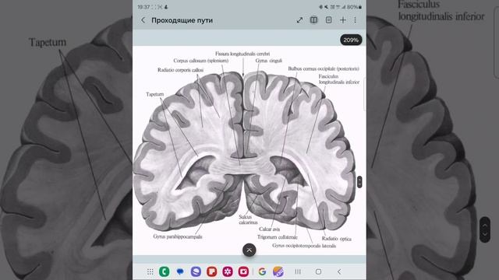Tap the 80% battery indicator in the status bar
Screen dimensions: 499x280
click(354, 7)
